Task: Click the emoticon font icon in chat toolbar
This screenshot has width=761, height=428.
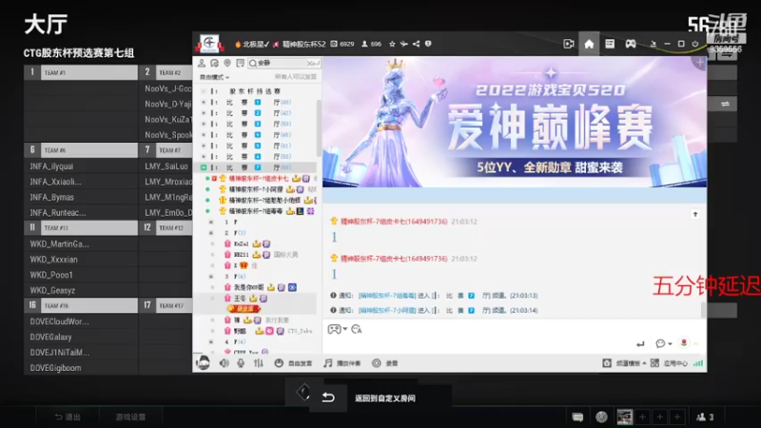Action: coord(357,329)
